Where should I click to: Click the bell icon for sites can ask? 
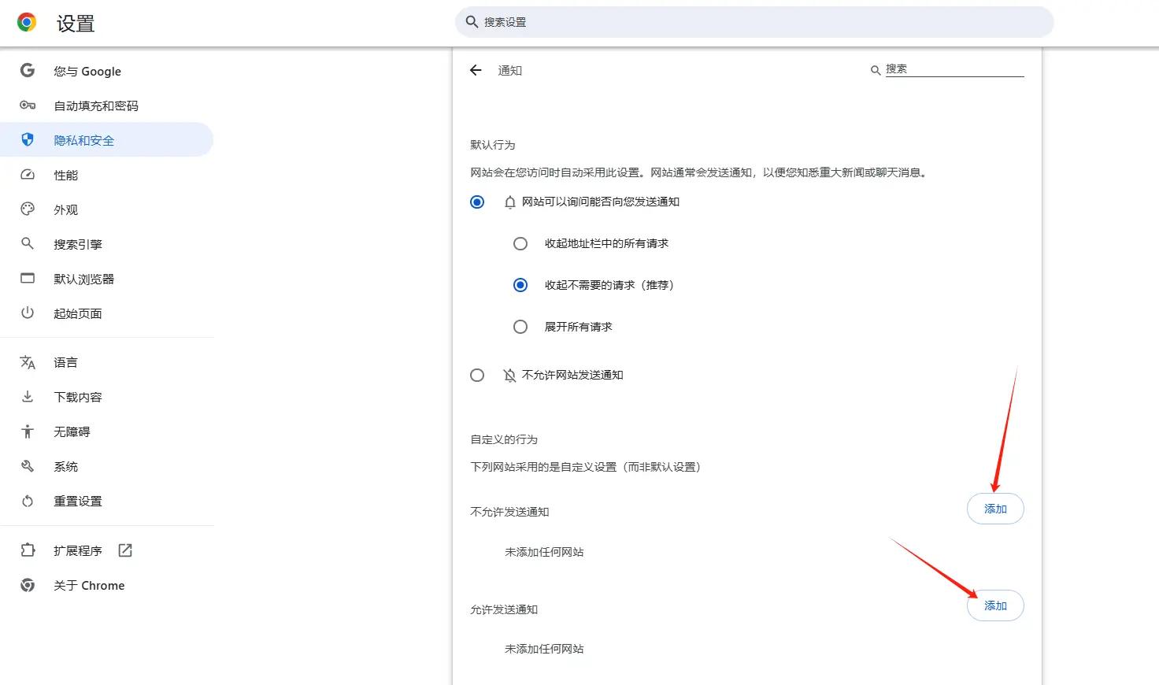(509, 202)
